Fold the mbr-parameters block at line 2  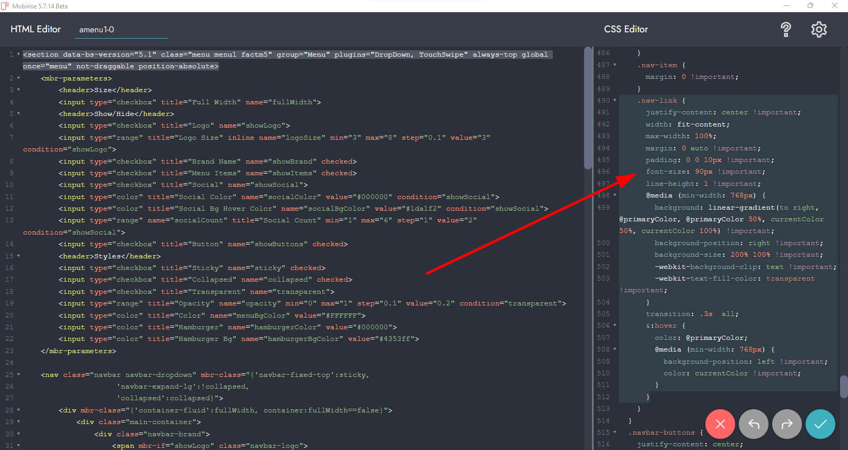pyautogui.click(x=19, y=78)
